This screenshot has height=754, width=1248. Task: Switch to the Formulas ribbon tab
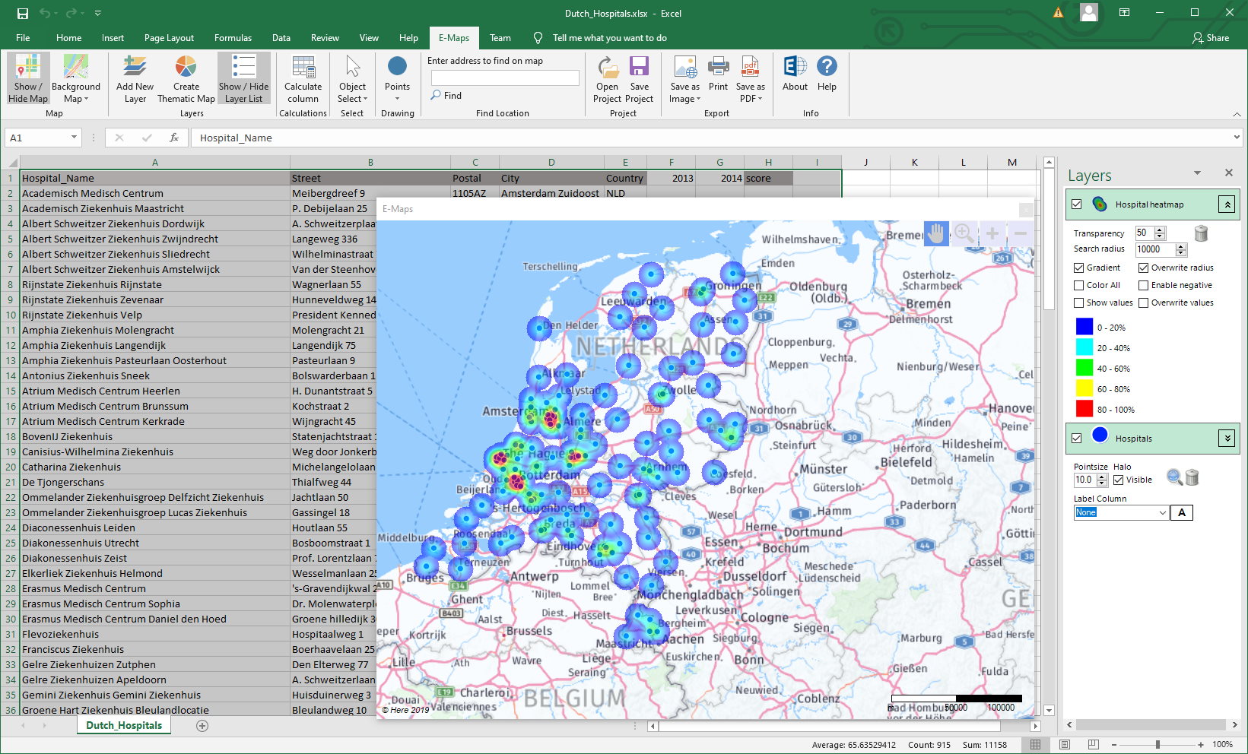click(x=233, y=37)
